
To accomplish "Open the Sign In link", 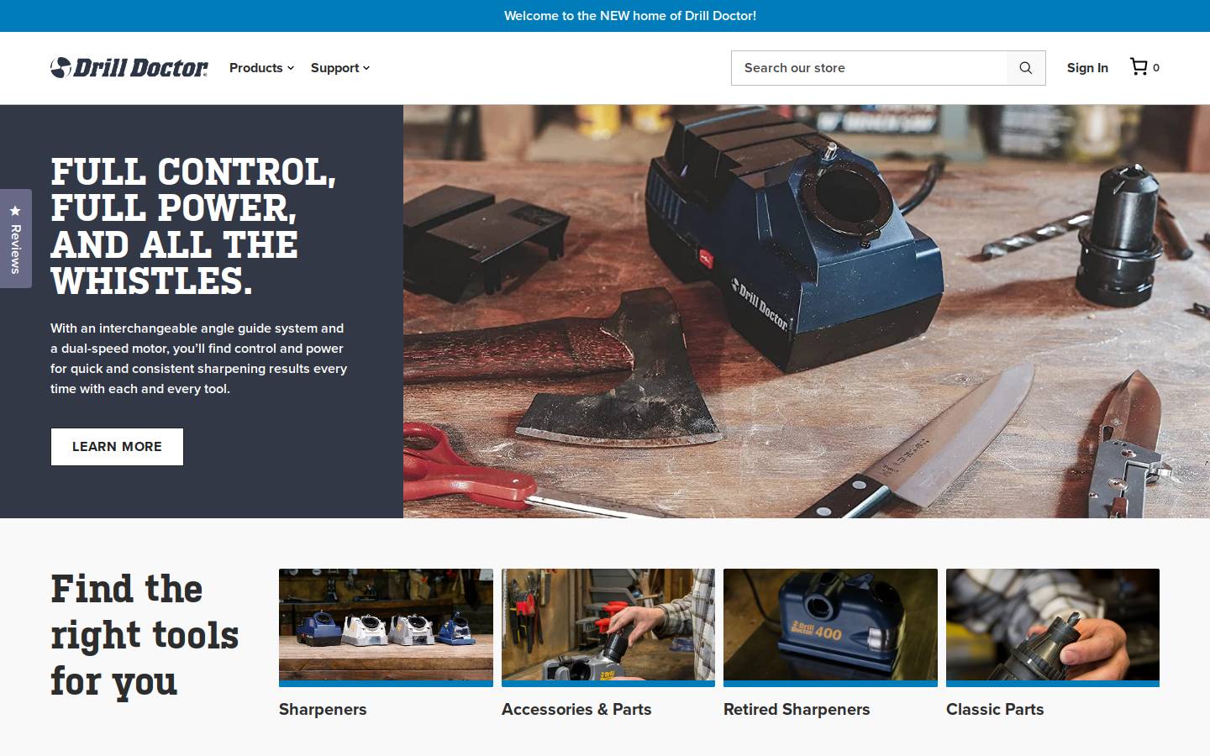I will pos(1087,68).
